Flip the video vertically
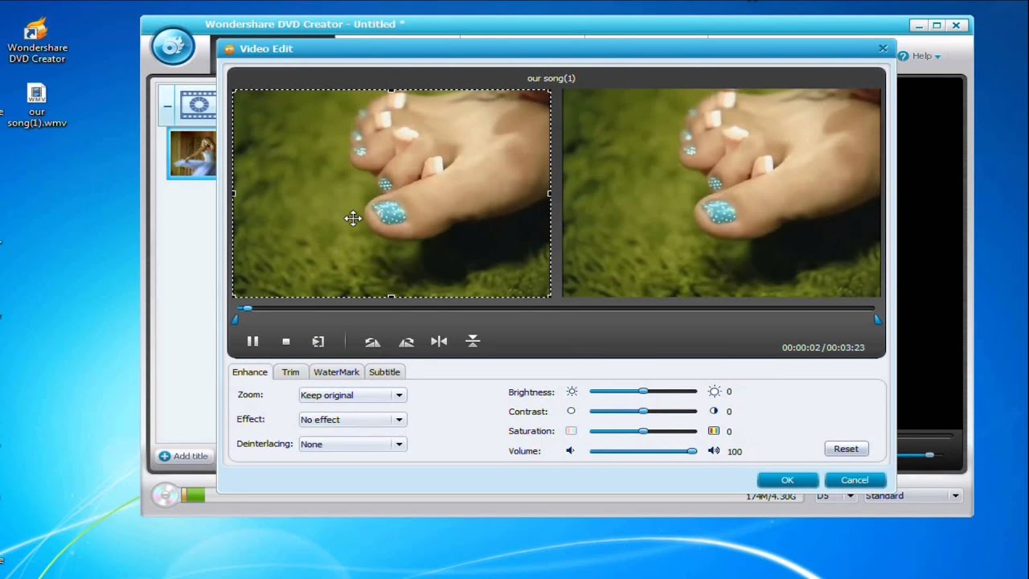The image size is (1029, 579). click(473, 342)
